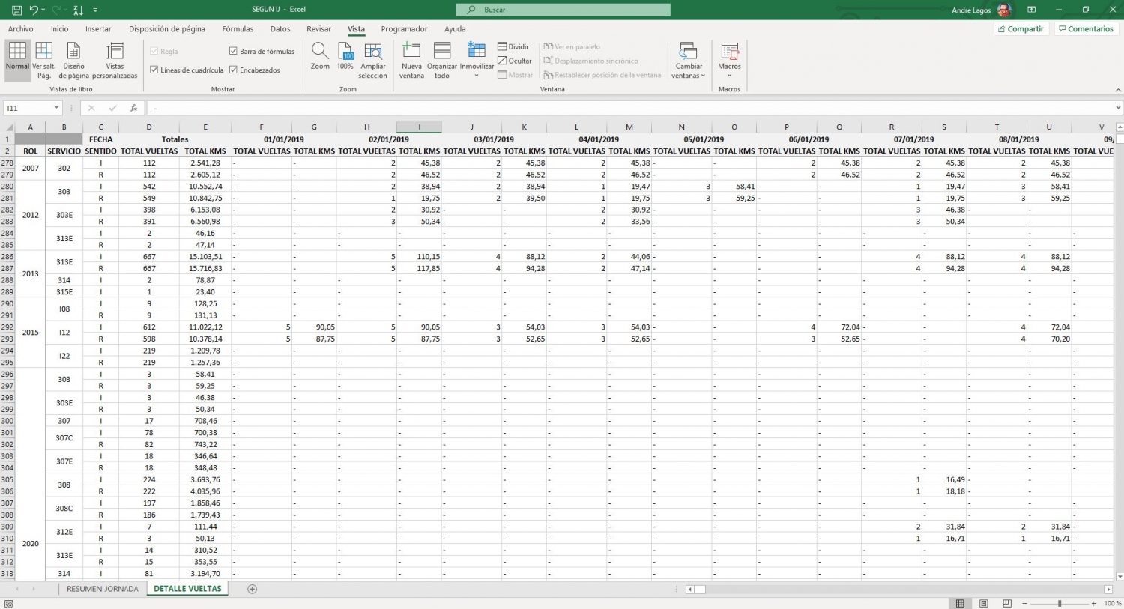The image size is (1124, 609).
Task: Select Page Break preview icon in status bar
Action: [x=1007, y=603]
